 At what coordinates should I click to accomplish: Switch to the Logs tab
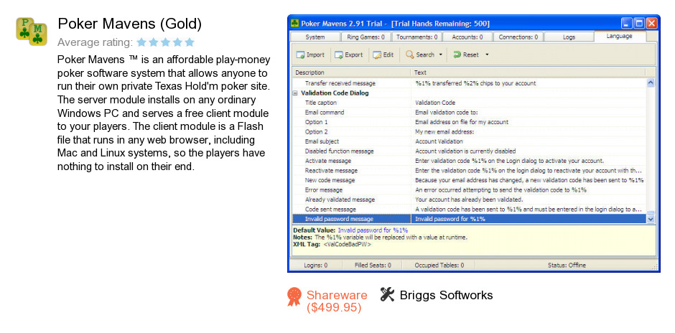click(569, 37)
